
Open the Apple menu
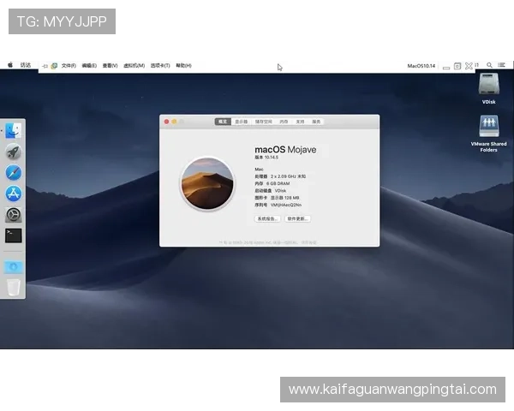pyautogui.click(x=10, y=65)
